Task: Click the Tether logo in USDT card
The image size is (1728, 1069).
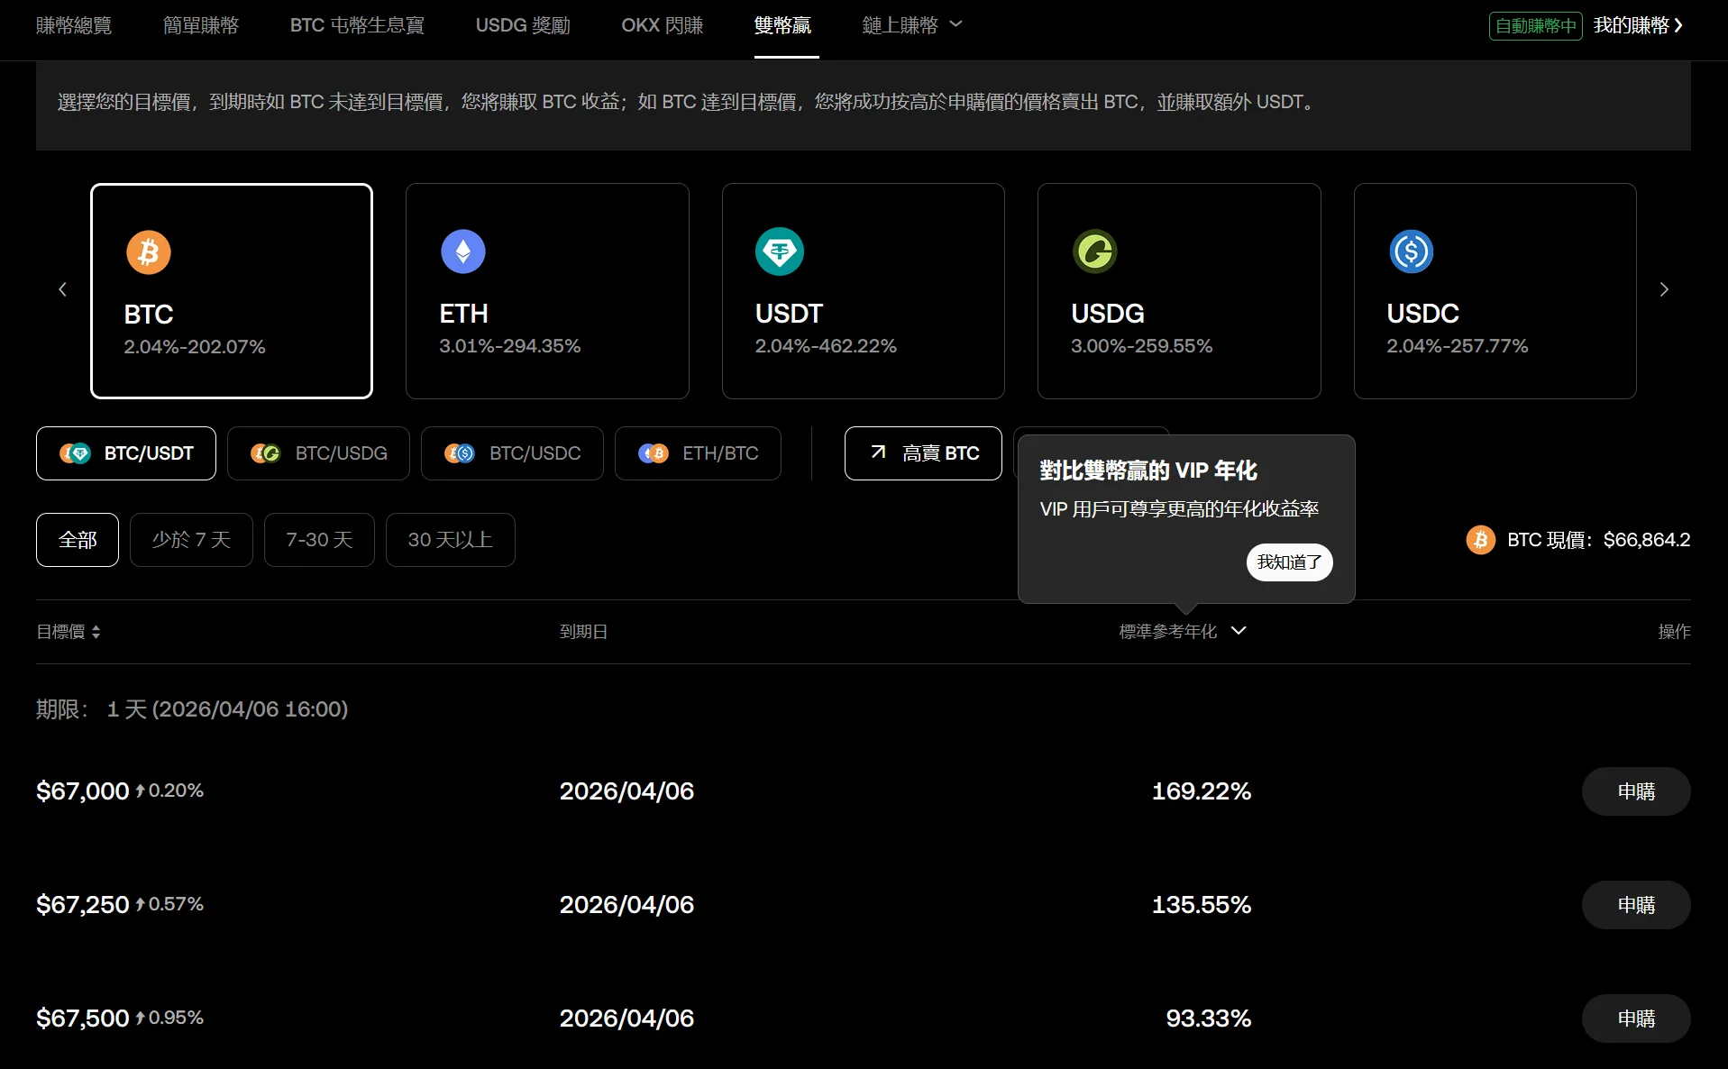Action: [780, 251]
